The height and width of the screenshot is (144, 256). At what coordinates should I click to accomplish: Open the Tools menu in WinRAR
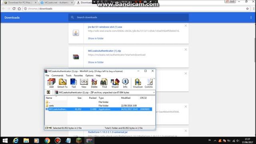pos(68,76)
